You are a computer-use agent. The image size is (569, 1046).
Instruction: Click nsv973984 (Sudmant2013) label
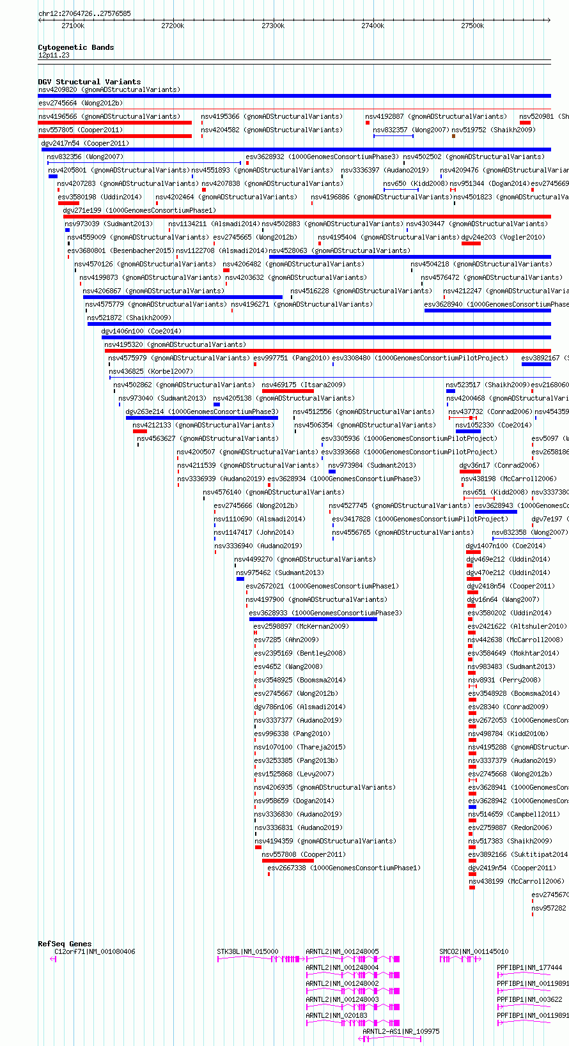(x=372, y=465)
